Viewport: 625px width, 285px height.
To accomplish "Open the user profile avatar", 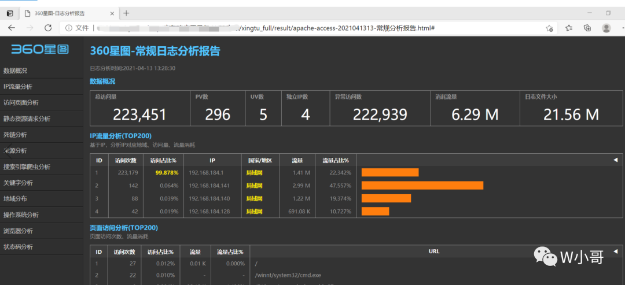I will tap(606, 28).
